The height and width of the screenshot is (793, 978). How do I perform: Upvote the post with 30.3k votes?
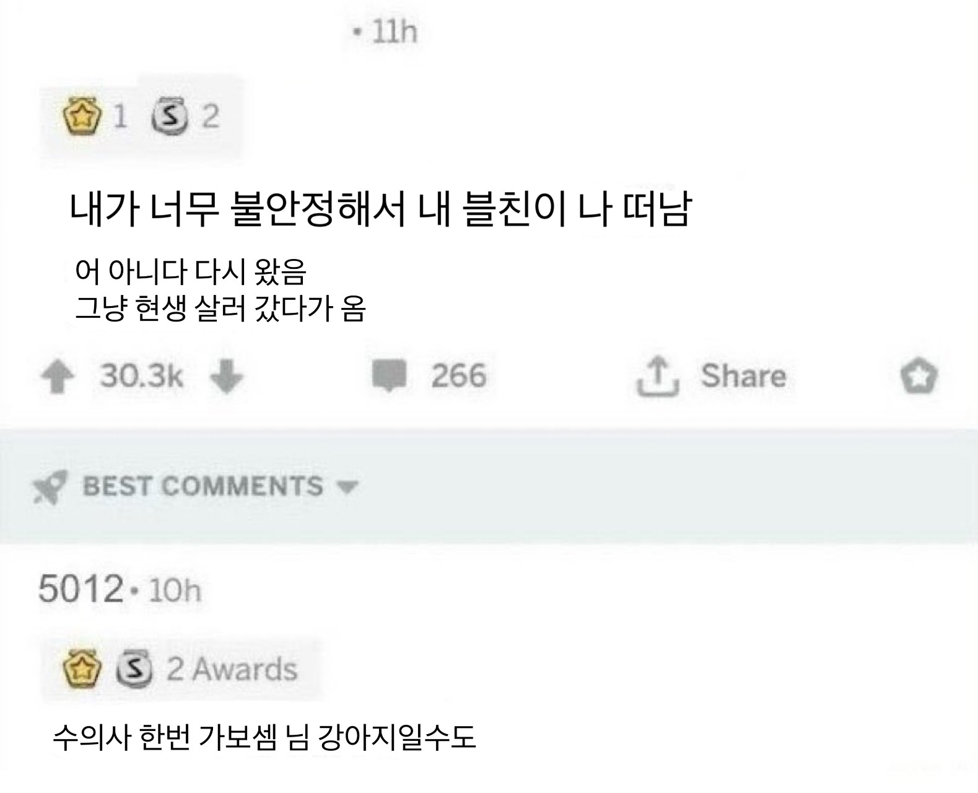coord(58,376)
